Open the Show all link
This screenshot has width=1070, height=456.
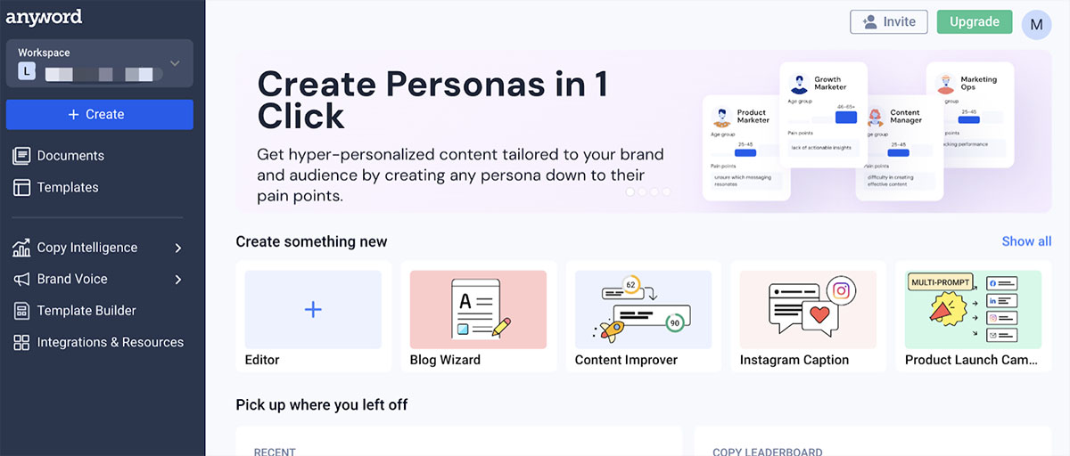tap(1026, 241)
